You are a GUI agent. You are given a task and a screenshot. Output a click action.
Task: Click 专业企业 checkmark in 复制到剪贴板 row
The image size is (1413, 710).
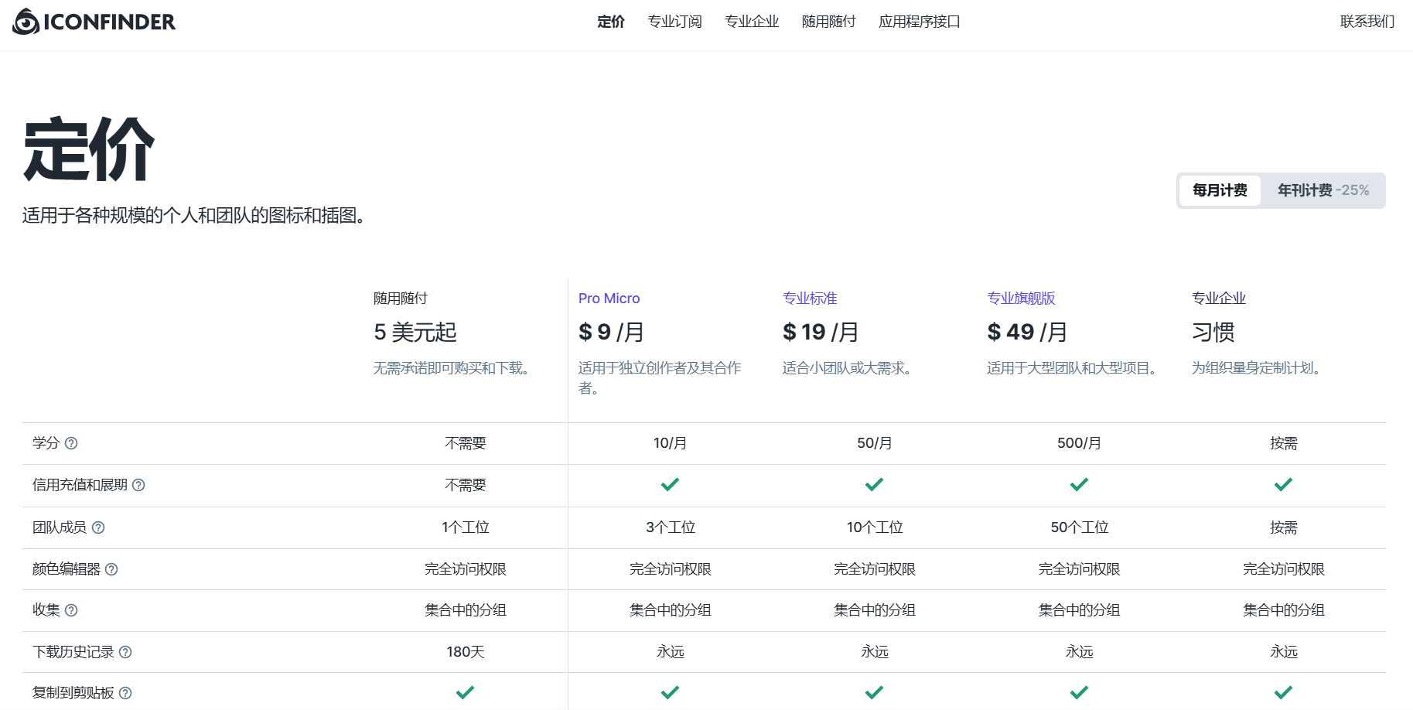point(1283,692)
